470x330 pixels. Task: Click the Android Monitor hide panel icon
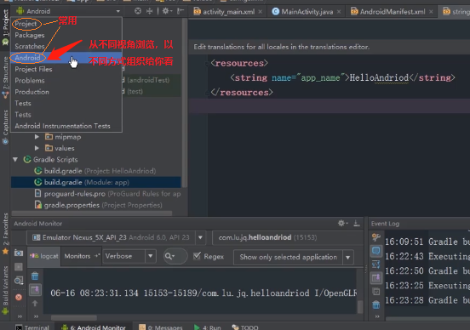click(x=357, y=223)
